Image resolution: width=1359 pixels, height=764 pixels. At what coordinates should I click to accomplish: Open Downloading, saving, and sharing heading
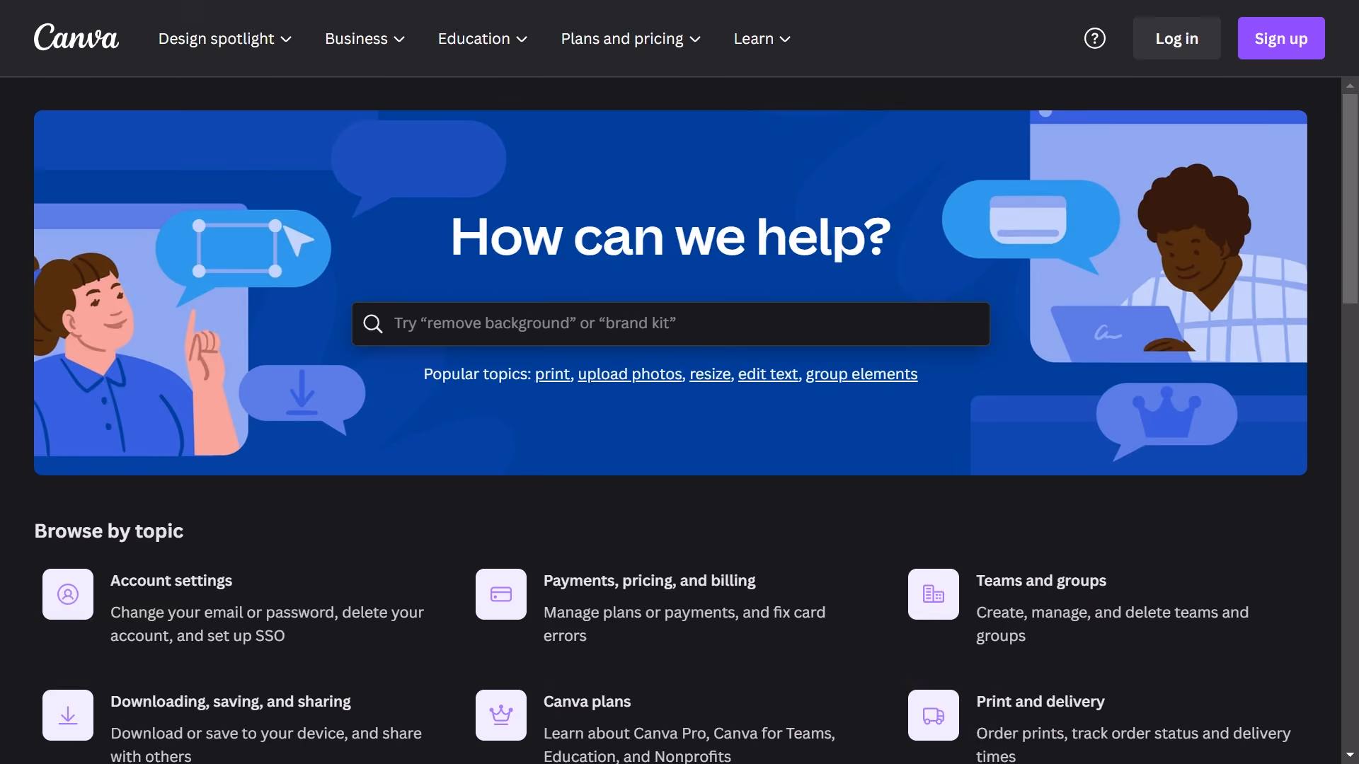pos(231,702)
